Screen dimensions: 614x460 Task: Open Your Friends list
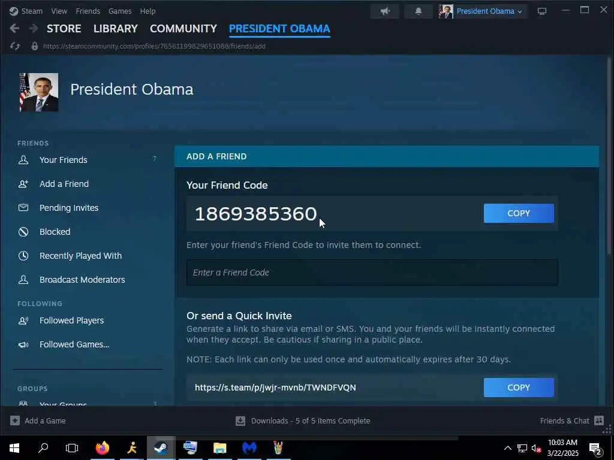64,160
